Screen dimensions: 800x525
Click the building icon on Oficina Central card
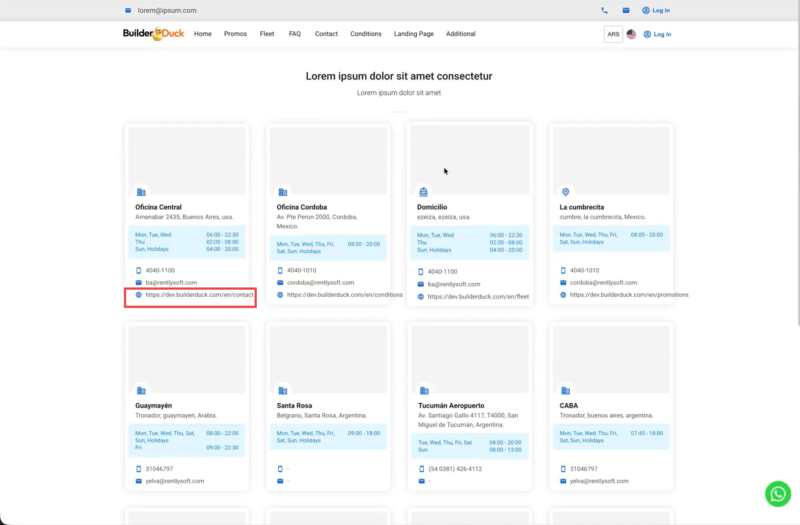coord(141,192)
